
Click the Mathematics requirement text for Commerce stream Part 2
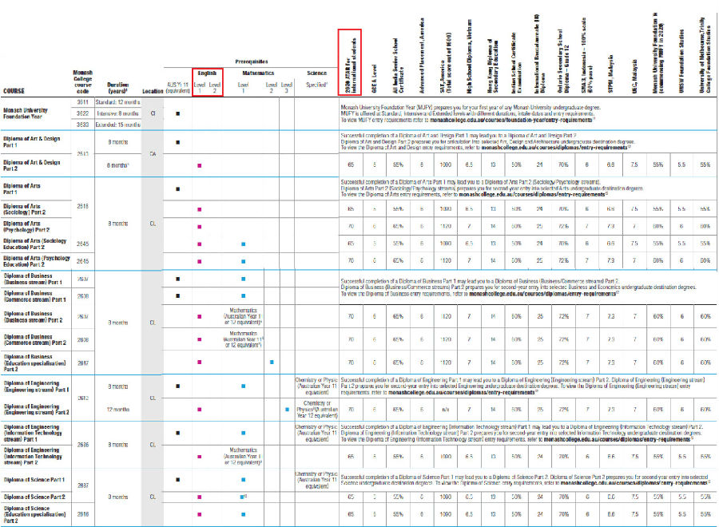click(244, 339)
